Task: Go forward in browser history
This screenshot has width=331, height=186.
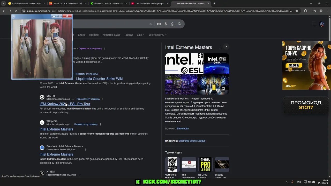Action: pyautogui.click(x=10, y=11)
